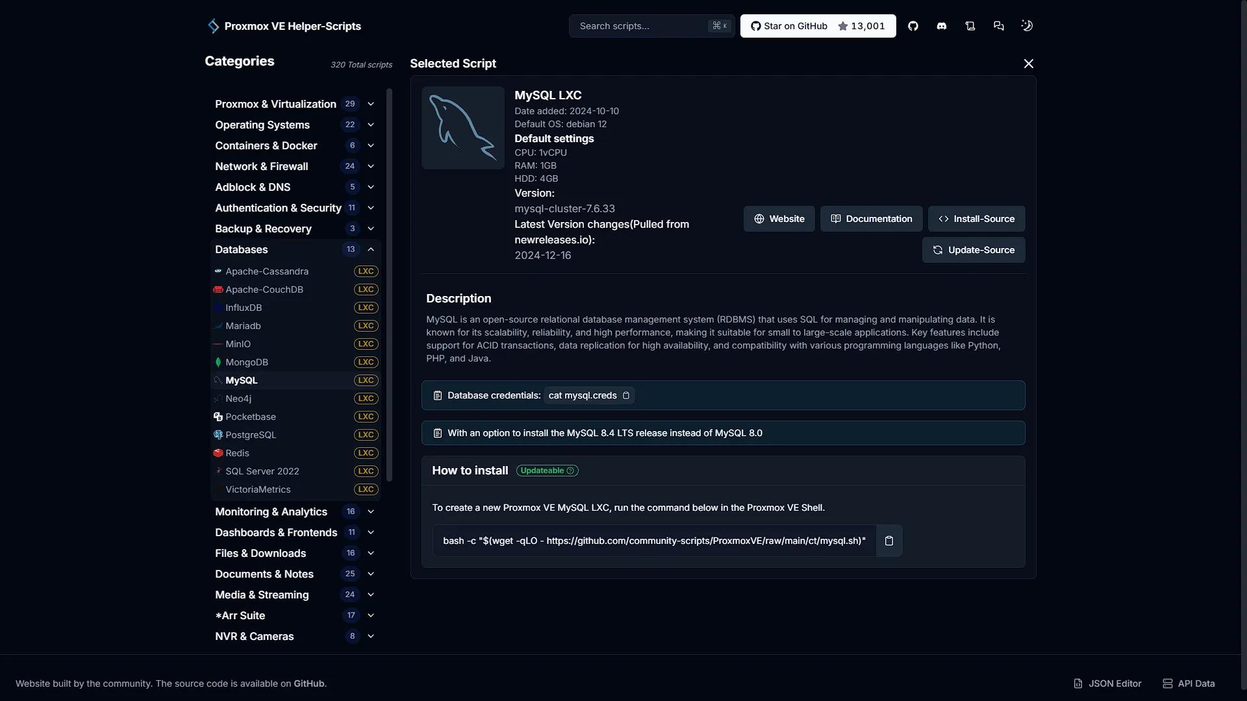This screenshot has width=1247, height=701.
Task: Click the GitHub source code footer link
Action: coord(309,683)
